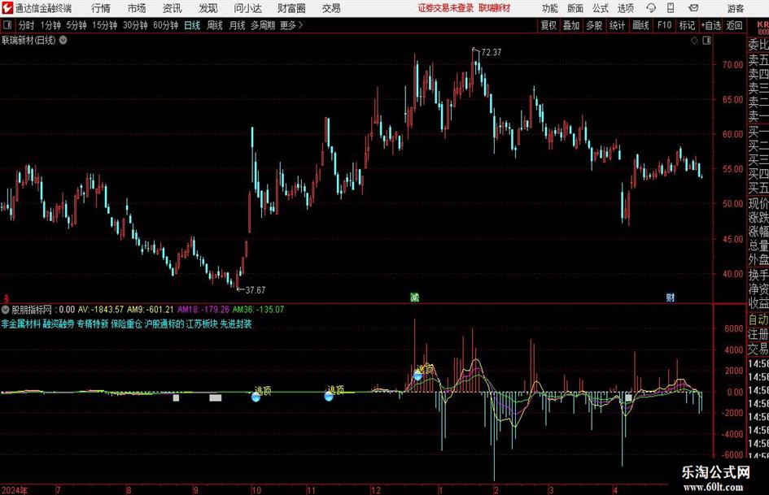The width and height of the screenshot is (769, 495).
Task: Open the 功能 menu
Action: 550,8
